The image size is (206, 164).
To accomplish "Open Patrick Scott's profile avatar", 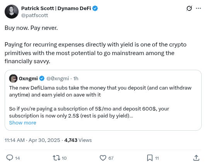I will click(x=12, y=12).
